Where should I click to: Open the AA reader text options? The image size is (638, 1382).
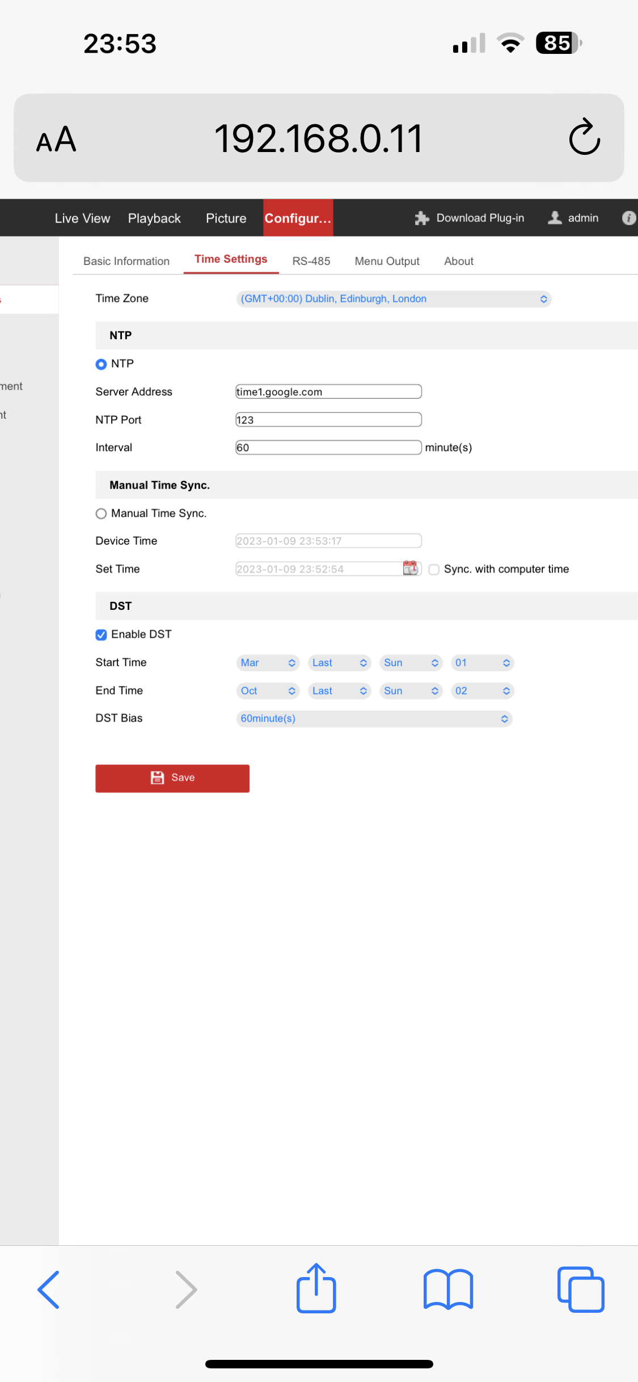56,140
